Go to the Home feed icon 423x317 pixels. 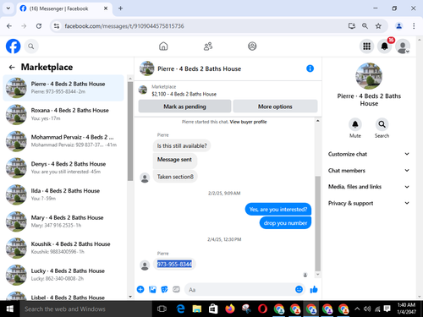163,46
